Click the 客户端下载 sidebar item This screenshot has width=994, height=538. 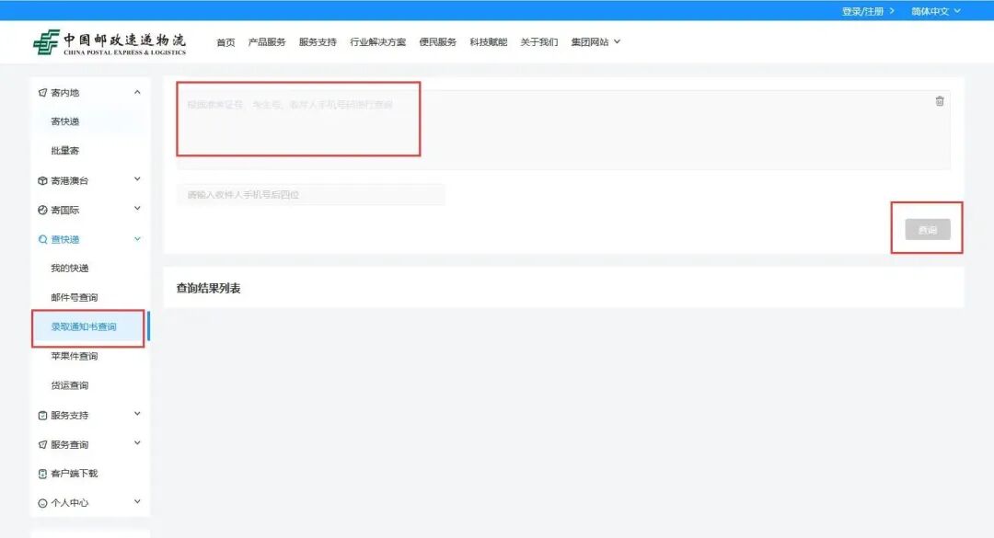coord(75,474)
